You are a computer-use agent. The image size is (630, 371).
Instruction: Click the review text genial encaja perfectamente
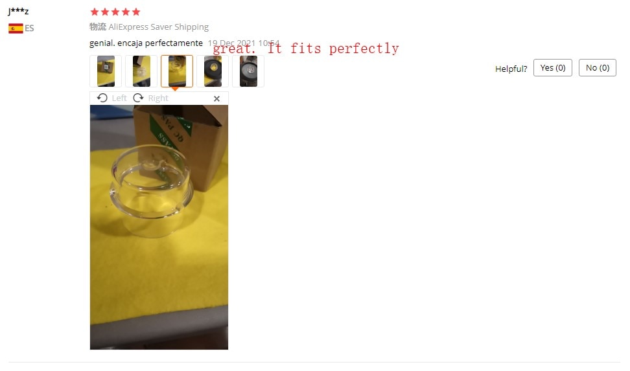(146, 43)
